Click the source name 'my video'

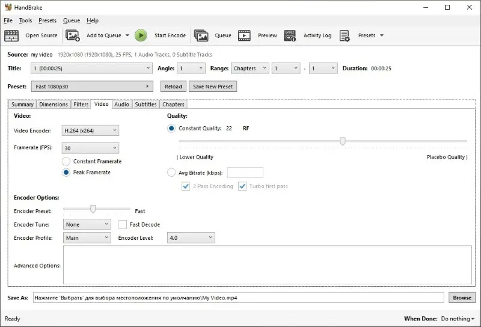41,55
